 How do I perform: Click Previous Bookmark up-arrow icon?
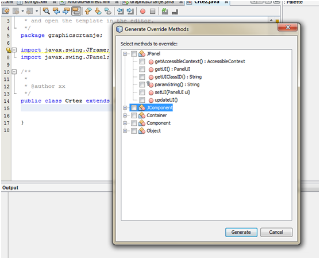[x=88, y=11]
